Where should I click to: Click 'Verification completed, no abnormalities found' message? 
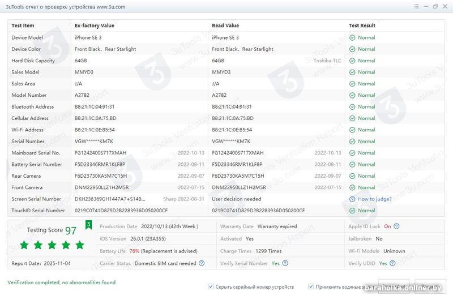62,282
